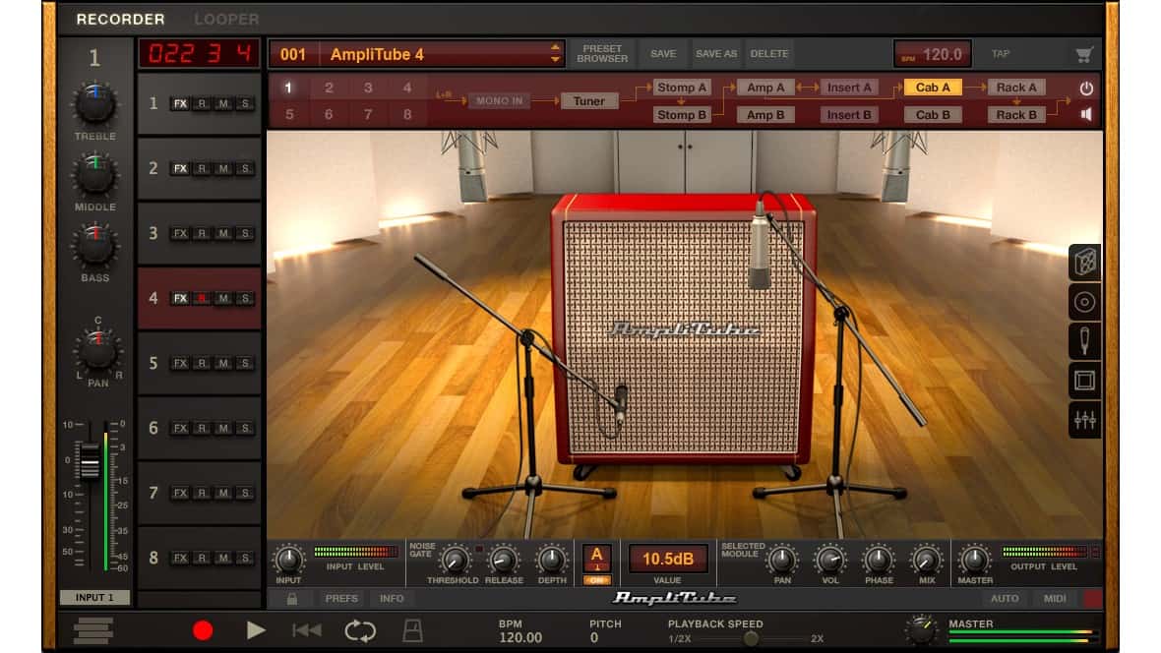
Task: Select the Amp A module in chain
Action: coord(765,88)
